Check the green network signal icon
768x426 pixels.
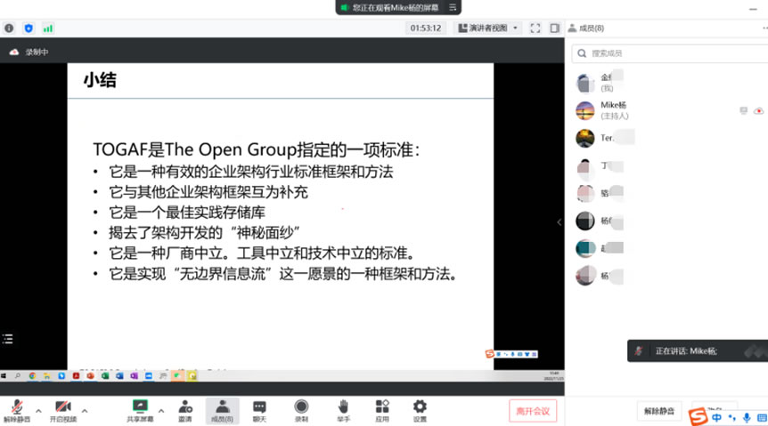tap(47, 28)
